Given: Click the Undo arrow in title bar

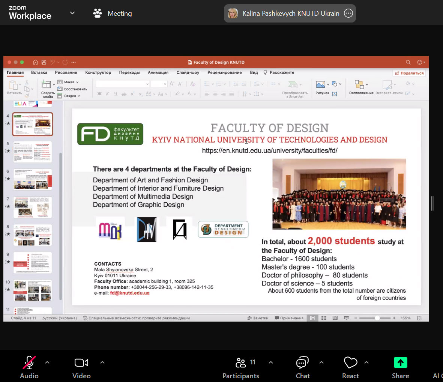Looking at the screenshot, I should pyautogui.click(x=53, y=62).
